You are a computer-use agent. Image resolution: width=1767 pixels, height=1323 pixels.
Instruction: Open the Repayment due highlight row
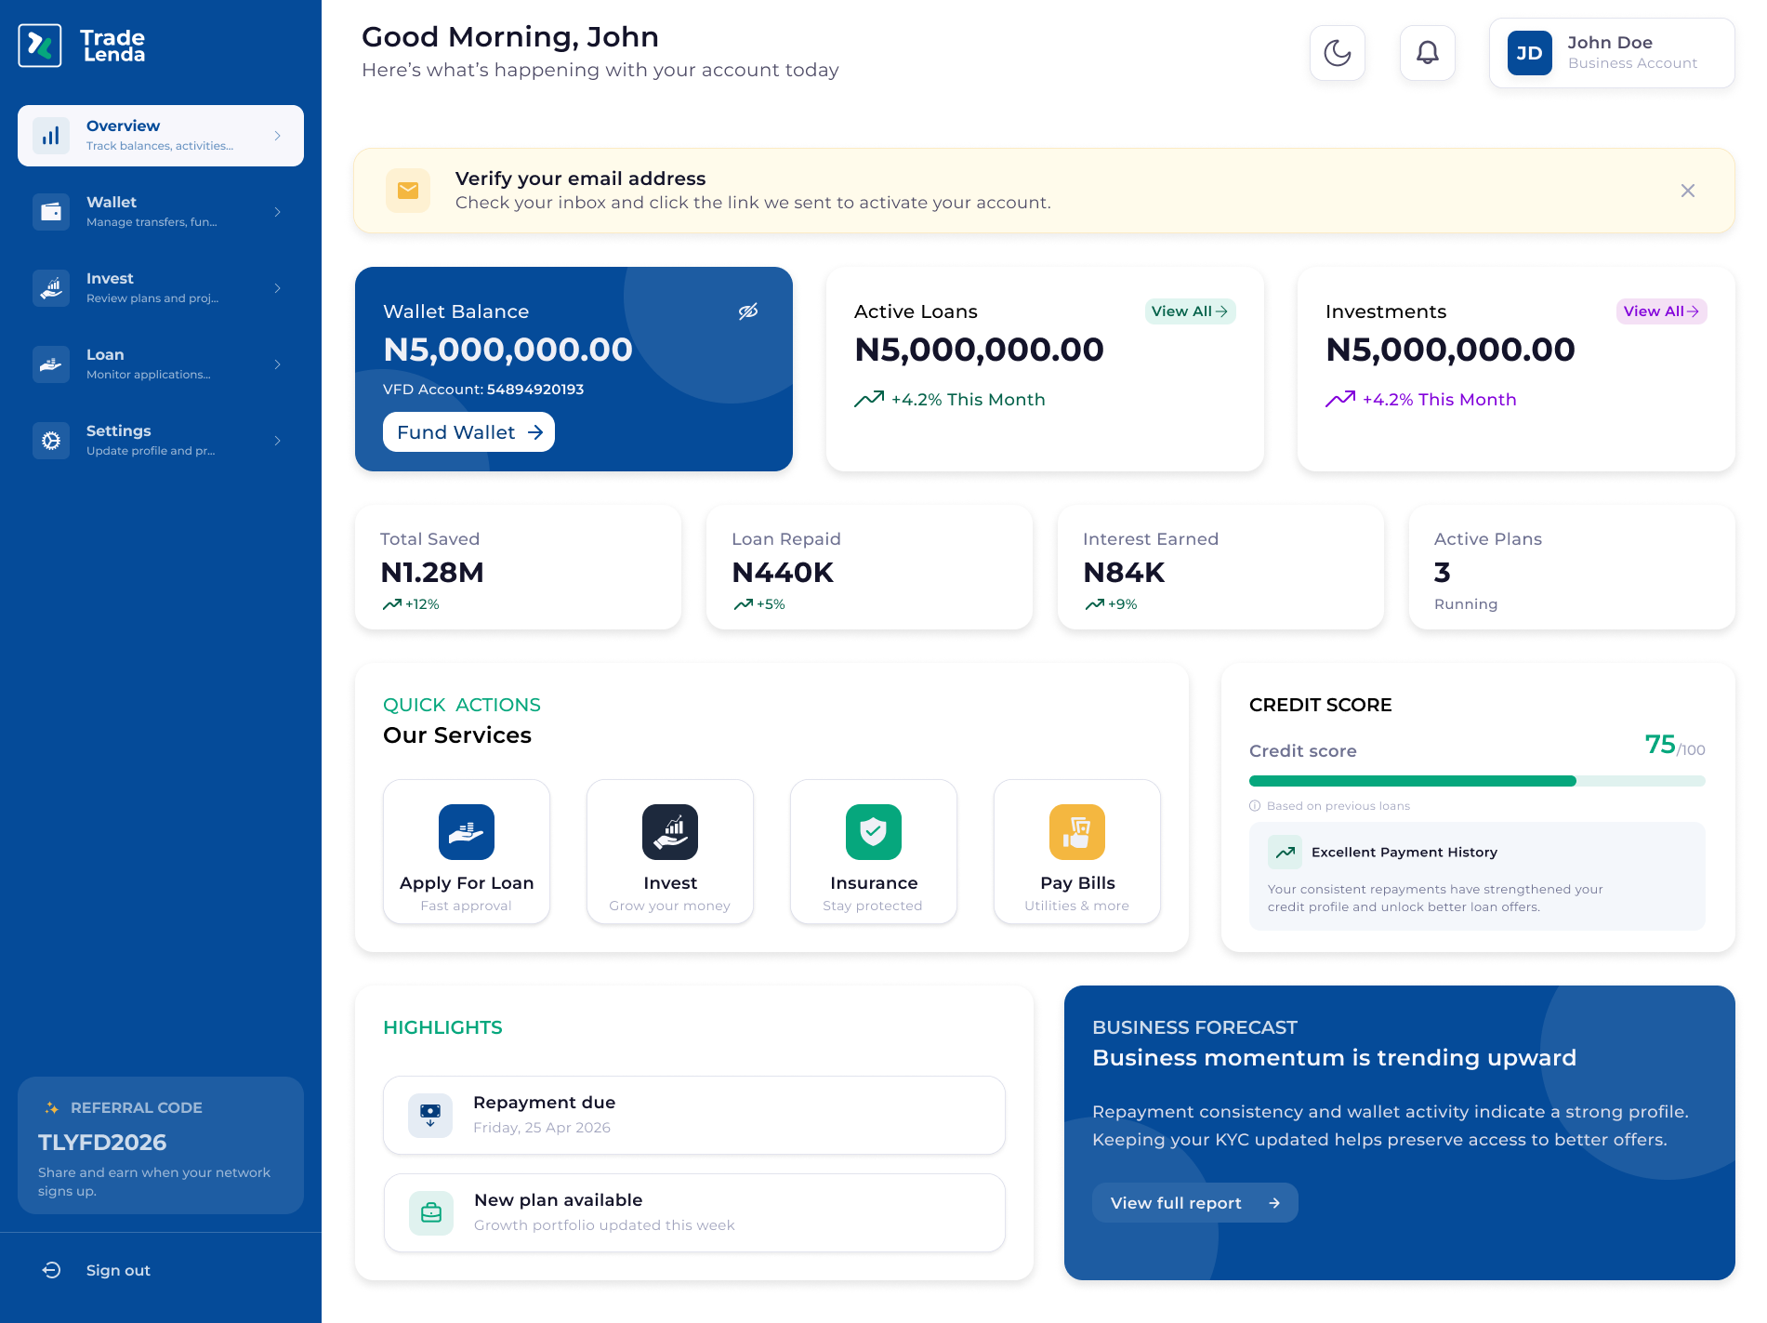pos(694,1115)
